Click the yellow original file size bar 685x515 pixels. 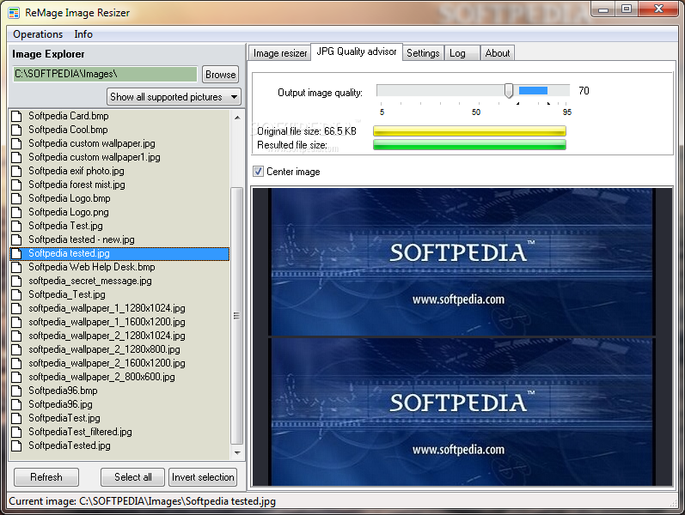point(469,131)
